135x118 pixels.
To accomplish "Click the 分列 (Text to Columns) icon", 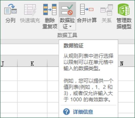I will pos(10,9).
